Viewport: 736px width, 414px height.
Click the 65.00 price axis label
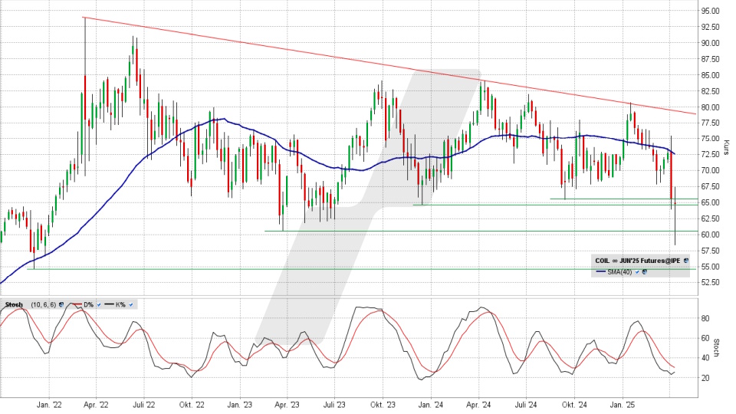coord(710,202)
